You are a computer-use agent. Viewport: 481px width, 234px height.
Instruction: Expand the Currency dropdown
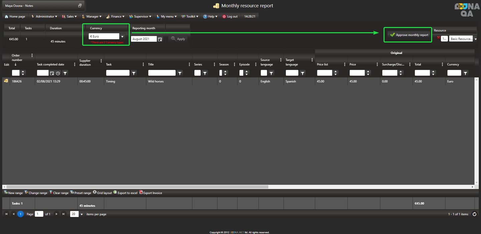122,37
